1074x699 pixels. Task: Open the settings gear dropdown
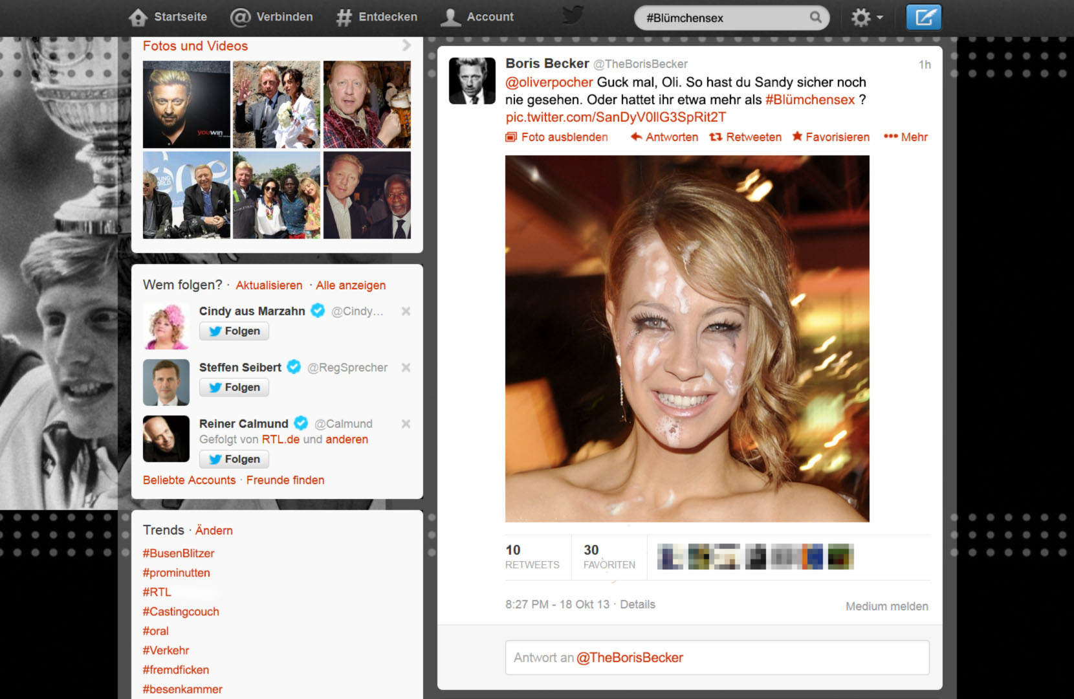(x=866, y=17)
